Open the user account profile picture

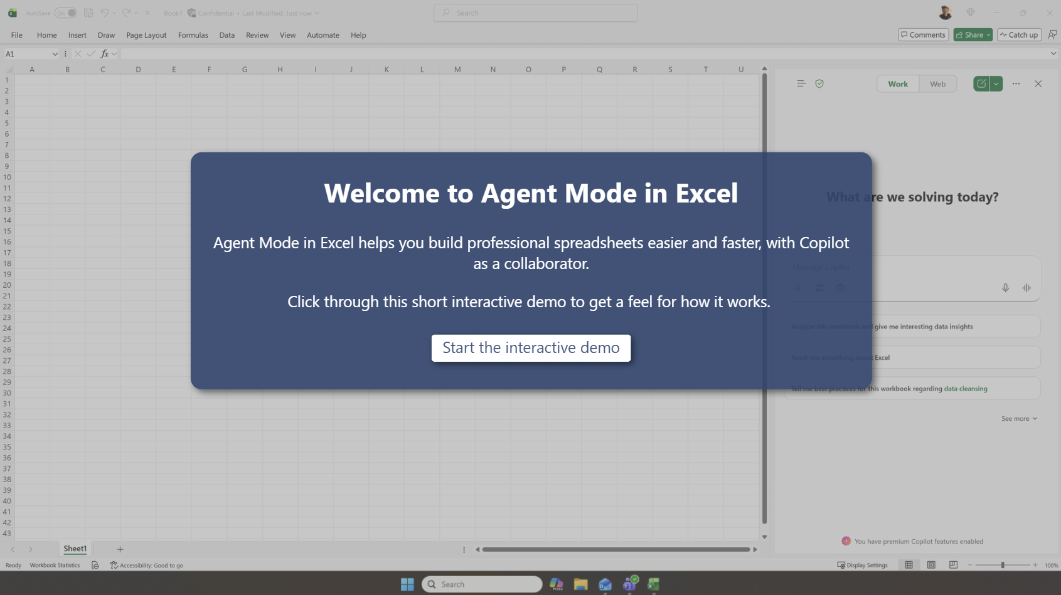(x=945, y=13)
